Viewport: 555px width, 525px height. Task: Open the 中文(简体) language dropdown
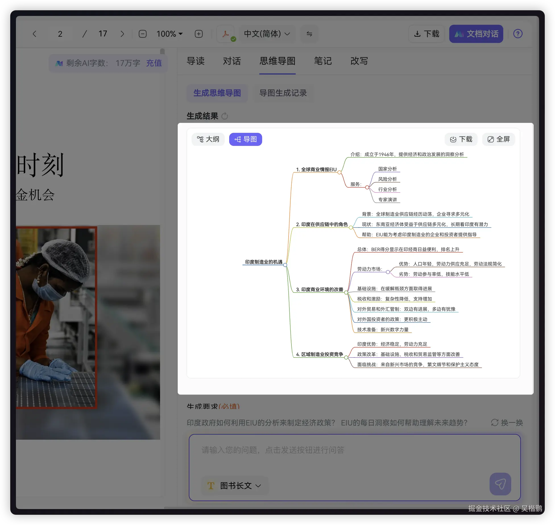(x=267, y=34)
